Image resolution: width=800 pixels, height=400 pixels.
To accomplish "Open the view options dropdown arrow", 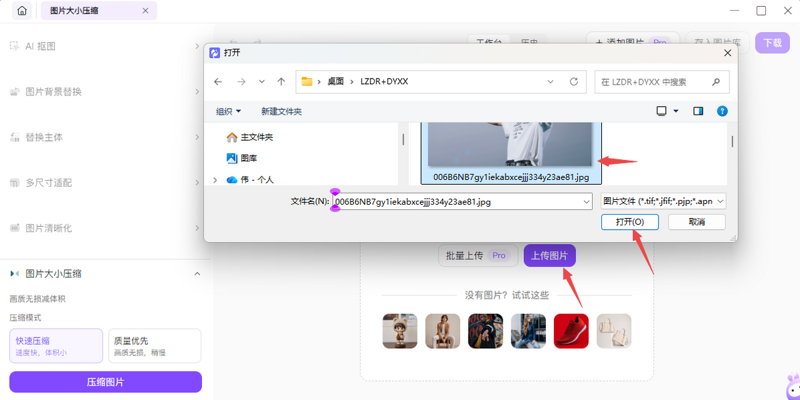I will pyautogui.click(x=676, y=111).
